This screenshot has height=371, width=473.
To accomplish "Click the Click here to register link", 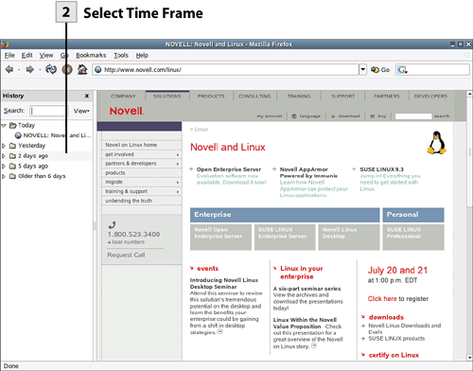I will tap(382, 298).
